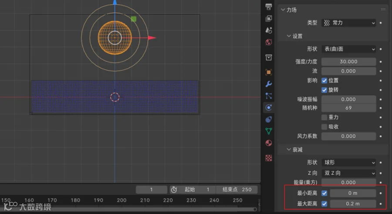392x214 pixels.
Task: Disable the 最大距离 checkbox
Action: click(324, 204)
